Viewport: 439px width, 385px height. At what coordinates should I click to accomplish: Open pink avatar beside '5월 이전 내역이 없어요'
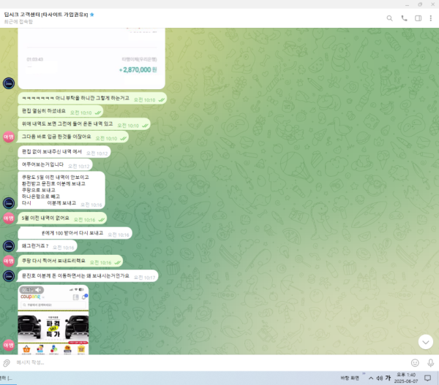(9, 218)
